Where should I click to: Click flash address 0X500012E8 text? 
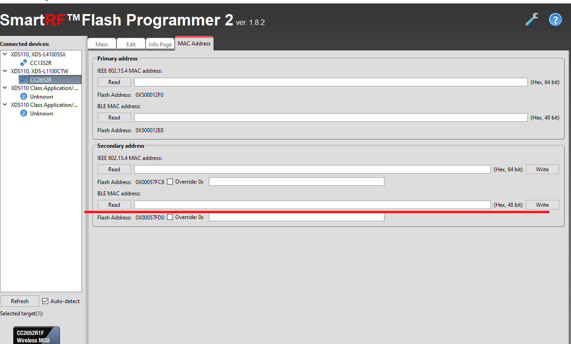coord(149,130)
